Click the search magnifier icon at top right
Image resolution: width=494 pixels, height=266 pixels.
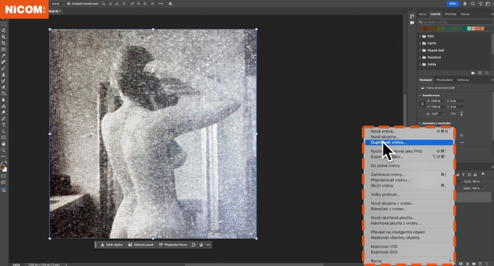[472, 3]
